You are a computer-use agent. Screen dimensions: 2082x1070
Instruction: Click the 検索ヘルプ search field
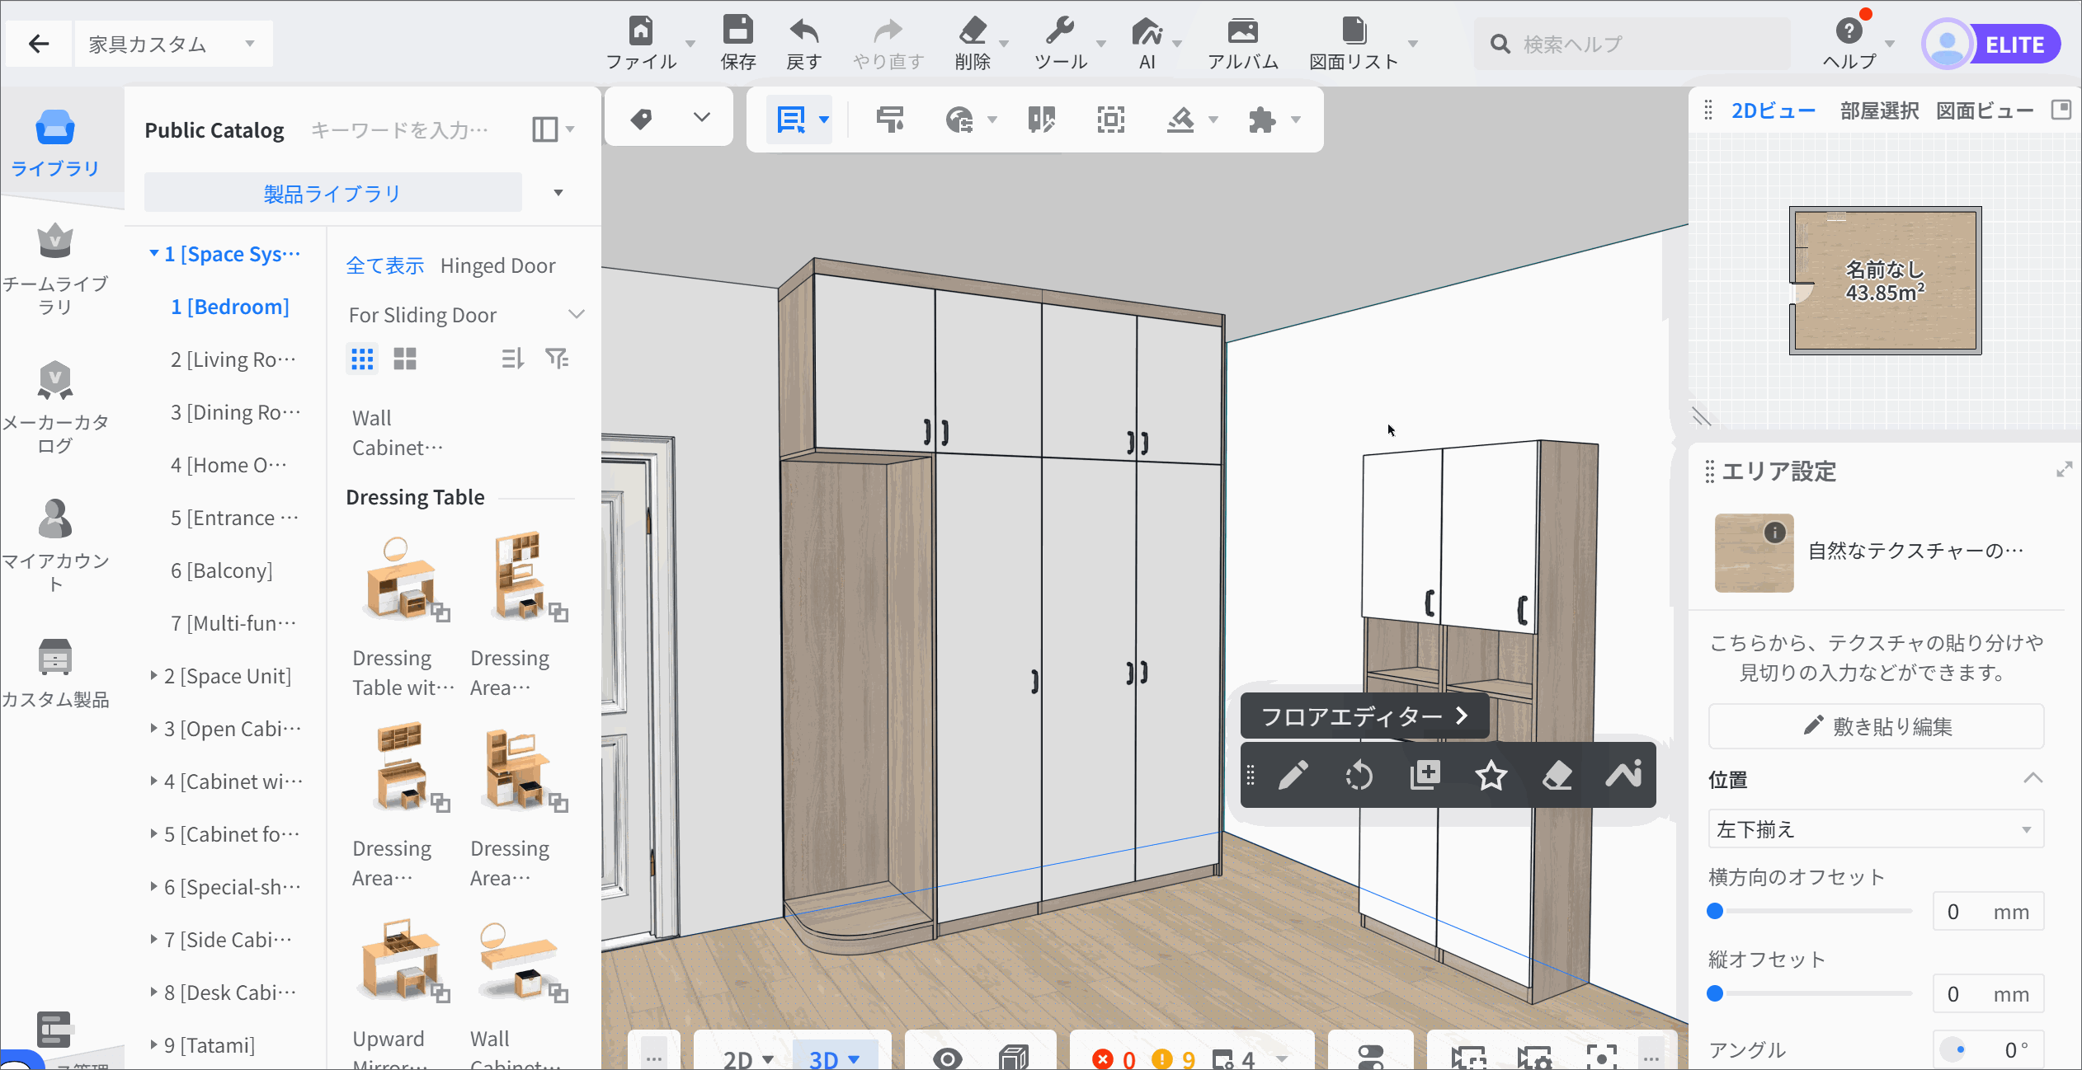tap(1632, 44)
